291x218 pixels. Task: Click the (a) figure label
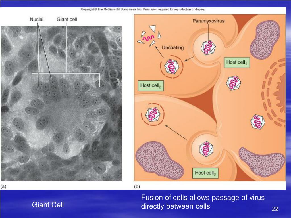(3, 186)
